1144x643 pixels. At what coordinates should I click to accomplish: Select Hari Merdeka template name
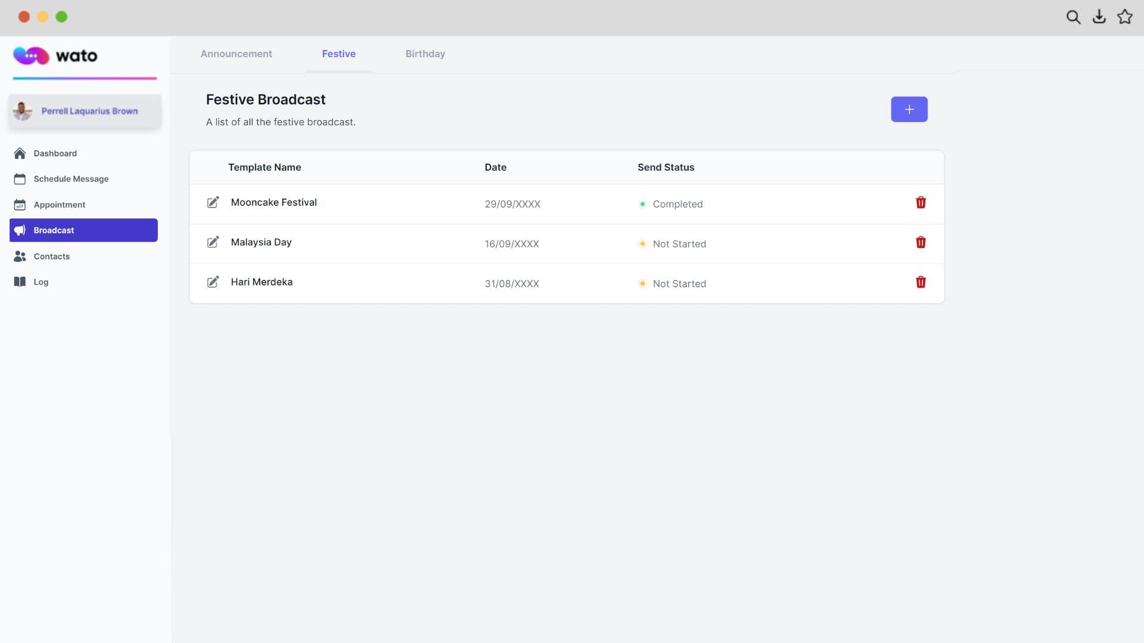coord(262,282)
